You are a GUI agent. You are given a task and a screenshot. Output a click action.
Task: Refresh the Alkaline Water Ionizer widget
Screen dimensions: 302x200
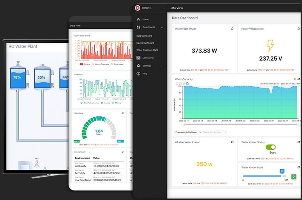(x=232, y=142)
